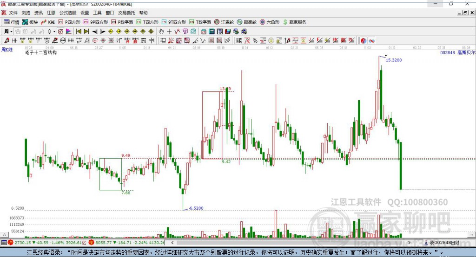
Task: Jump to last bar green arrow
Action: (x=86, y=32)
